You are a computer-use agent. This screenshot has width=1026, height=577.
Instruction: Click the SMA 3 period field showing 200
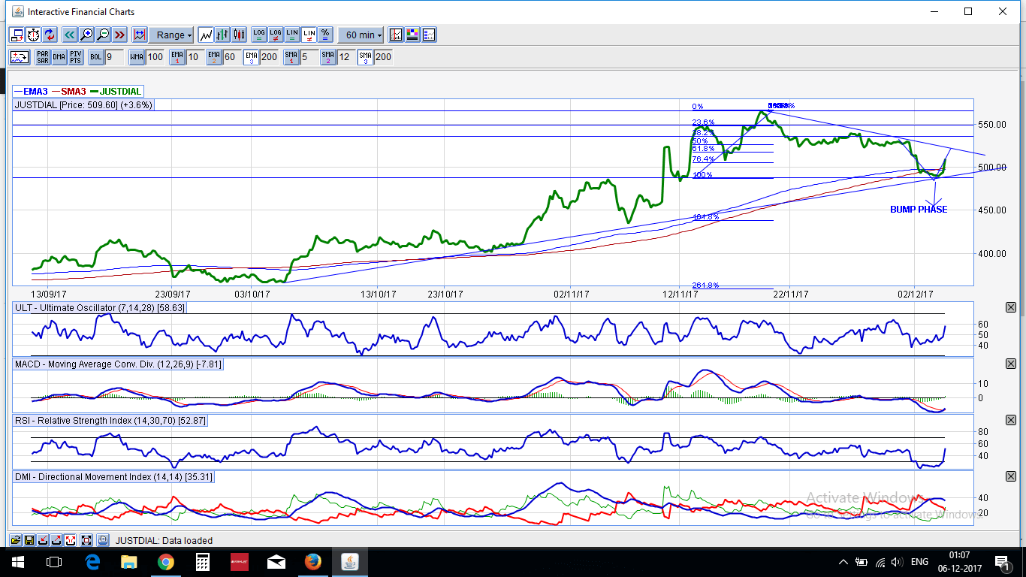[x=383, y=57]
